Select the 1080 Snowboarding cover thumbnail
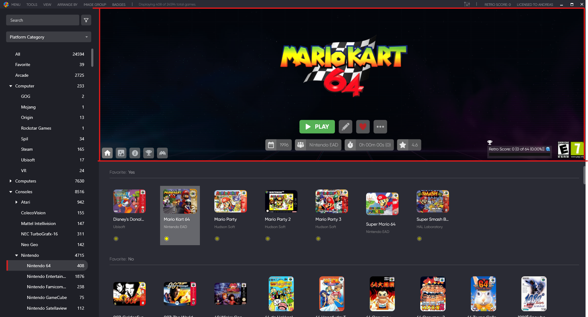 (534, 294)
